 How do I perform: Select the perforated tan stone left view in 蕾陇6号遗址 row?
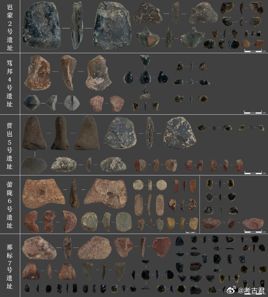(44, 194)
